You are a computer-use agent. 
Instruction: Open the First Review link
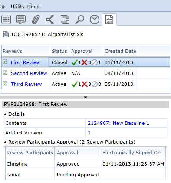(x=25, y=62)
